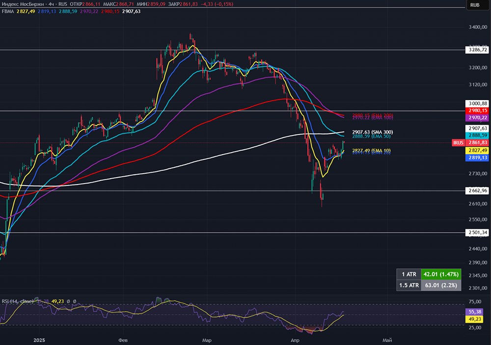Click the 2888.59 (EMA 50) chart label

371,136
